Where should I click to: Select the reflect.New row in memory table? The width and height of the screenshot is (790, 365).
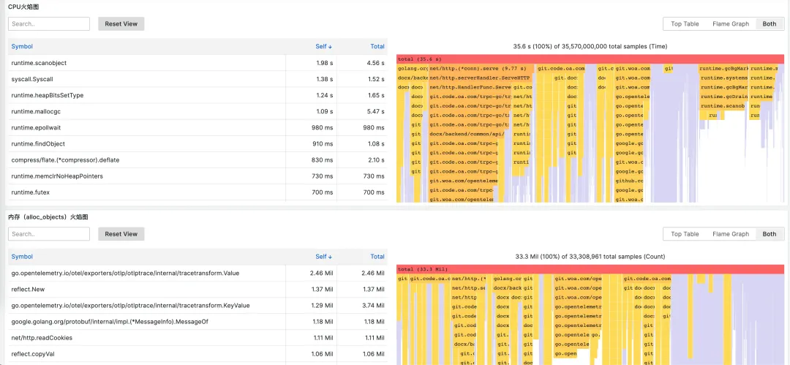(x=197, y=290)
